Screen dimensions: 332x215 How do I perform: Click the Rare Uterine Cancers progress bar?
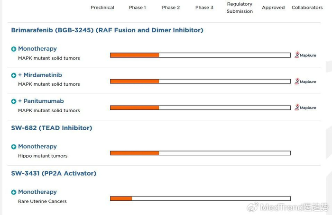[200, 198]
